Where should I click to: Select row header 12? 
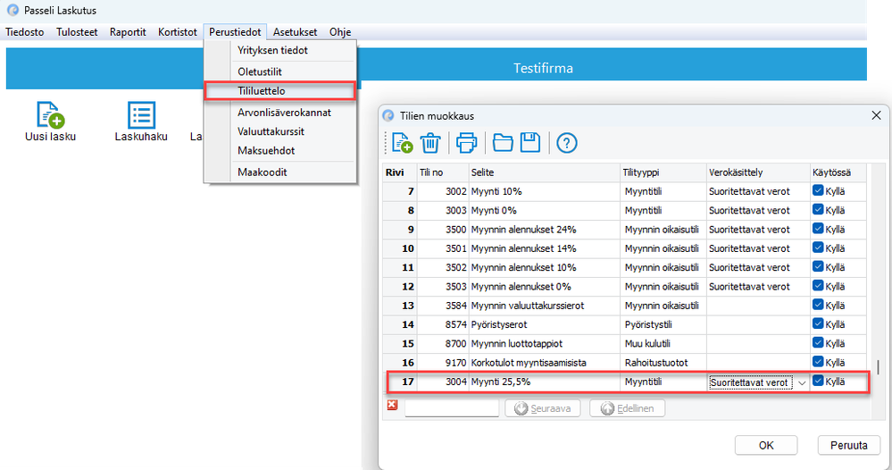coord(401,287)
